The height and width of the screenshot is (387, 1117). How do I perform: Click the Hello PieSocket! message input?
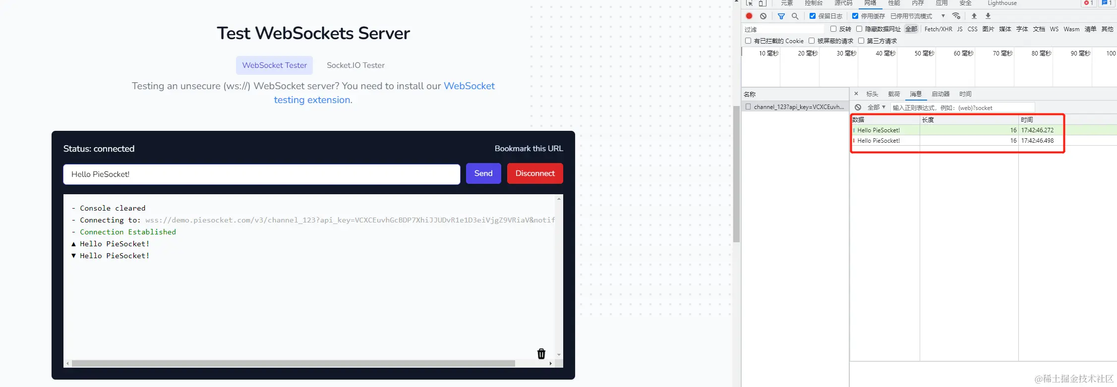[262, 174]
